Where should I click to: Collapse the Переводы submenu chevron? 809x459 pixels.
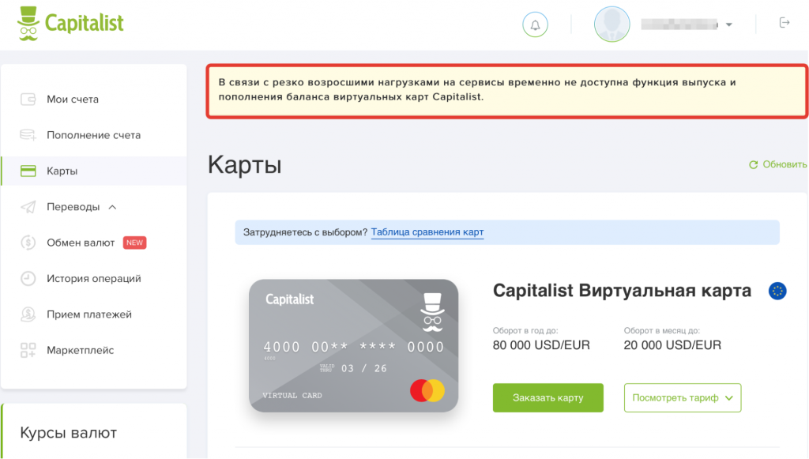(112, 207)
